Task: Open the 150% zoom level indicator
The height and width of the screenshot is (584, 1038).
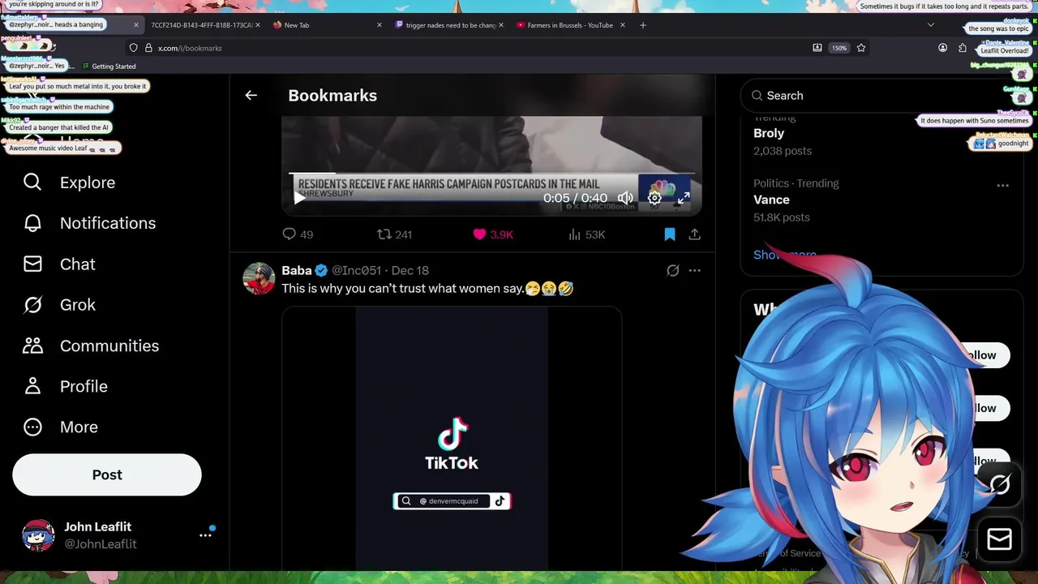Action: click(839, 48)
